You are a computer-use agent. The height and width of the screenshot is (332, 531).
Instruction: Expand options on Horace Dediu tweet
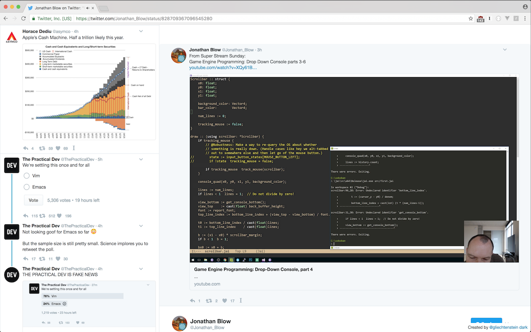(x=141, y=32)
